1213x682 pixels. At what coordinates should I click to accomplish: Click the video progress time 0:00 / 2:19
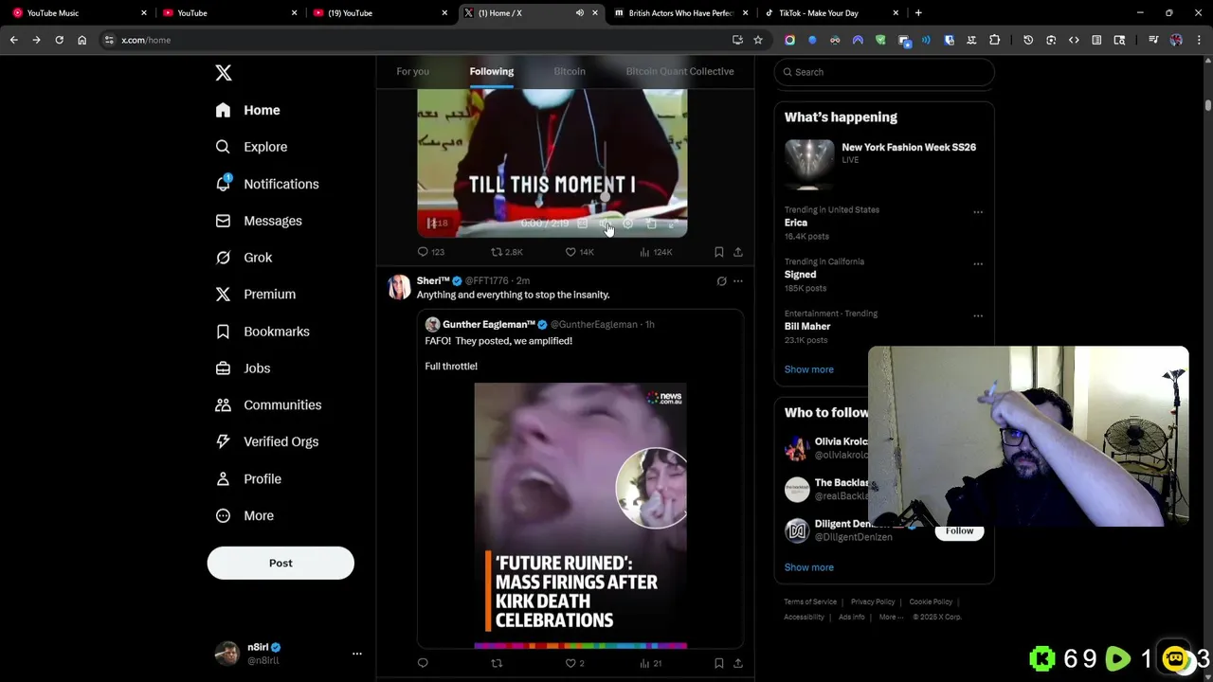[545, 224]
